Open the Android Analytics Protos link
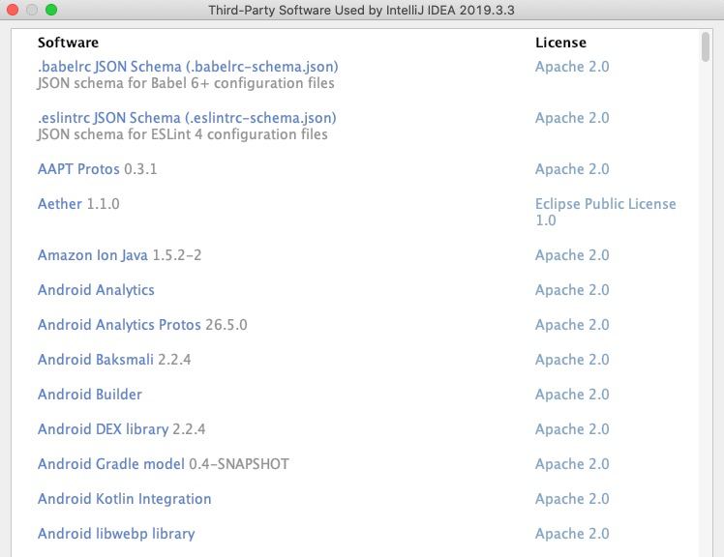The height and width of the screenshot is (557, 724). pyautogui.click(x=119, y=325)
